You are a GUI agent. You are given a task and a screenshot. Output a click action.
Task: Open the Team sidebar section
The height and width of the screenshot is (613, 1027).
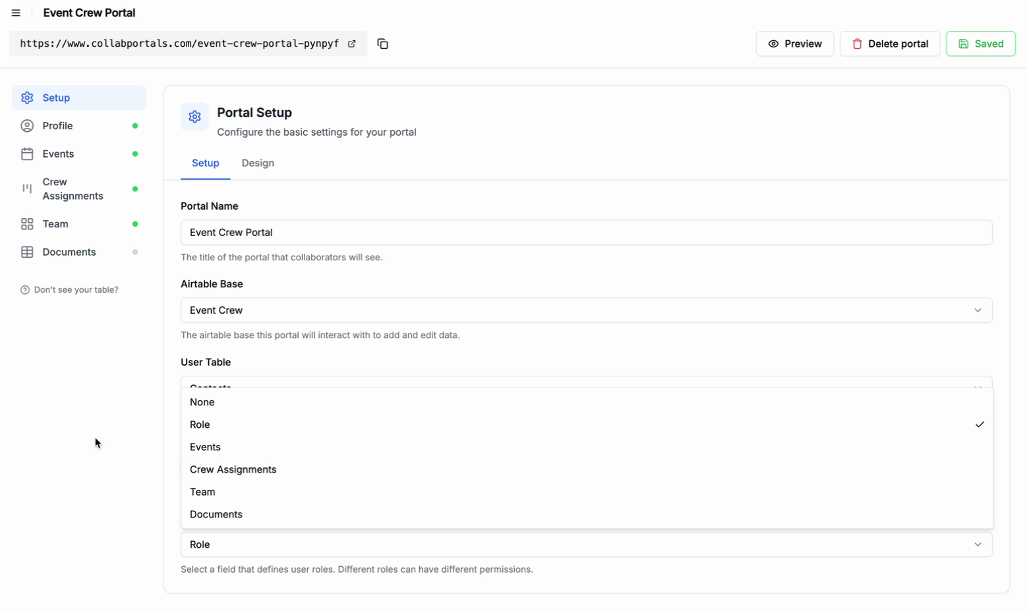(79, 224)
